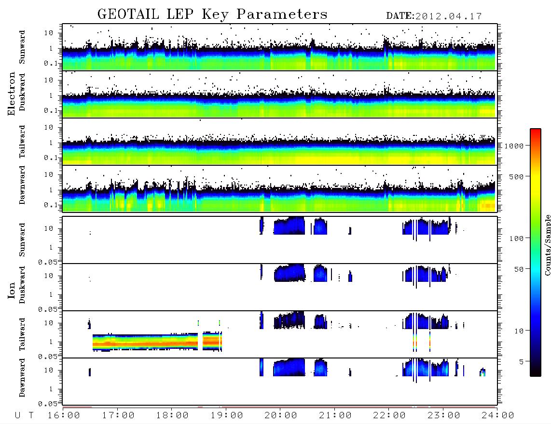Select the vertical Electron group label
The height and width of the screenshot is (424, 551).
pos(11,94)
